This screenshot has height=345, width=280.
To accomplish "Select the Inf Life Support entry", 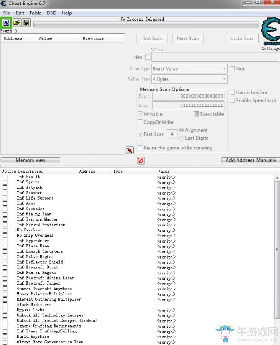I will tap(35, 198).
